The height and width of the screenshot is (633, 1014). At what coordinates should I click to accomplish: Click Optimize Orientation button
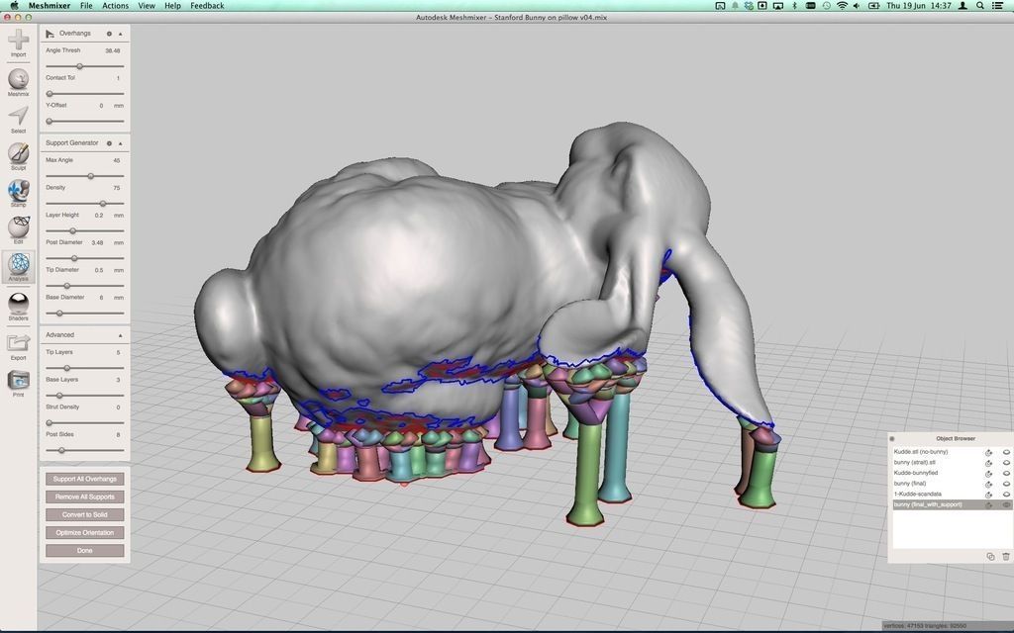click(x=85, y=533)
